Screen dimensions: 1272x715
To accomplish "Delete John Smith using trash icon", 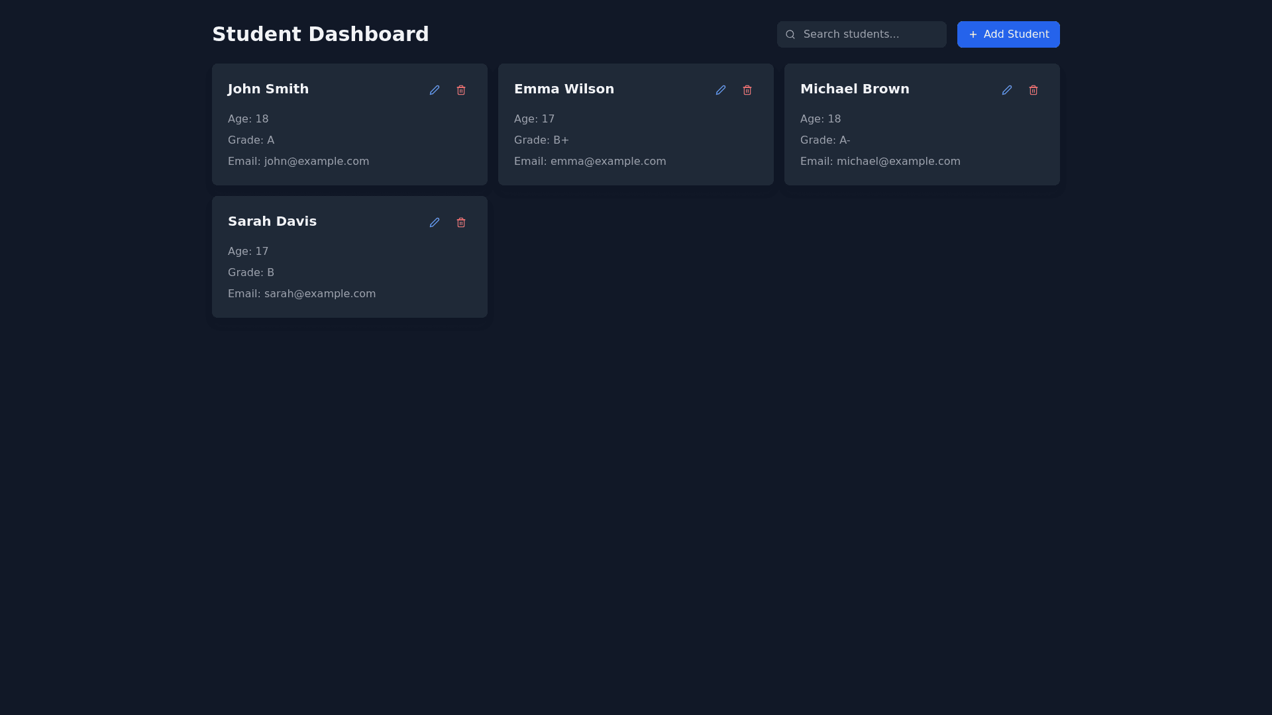I will pos(461,90).
